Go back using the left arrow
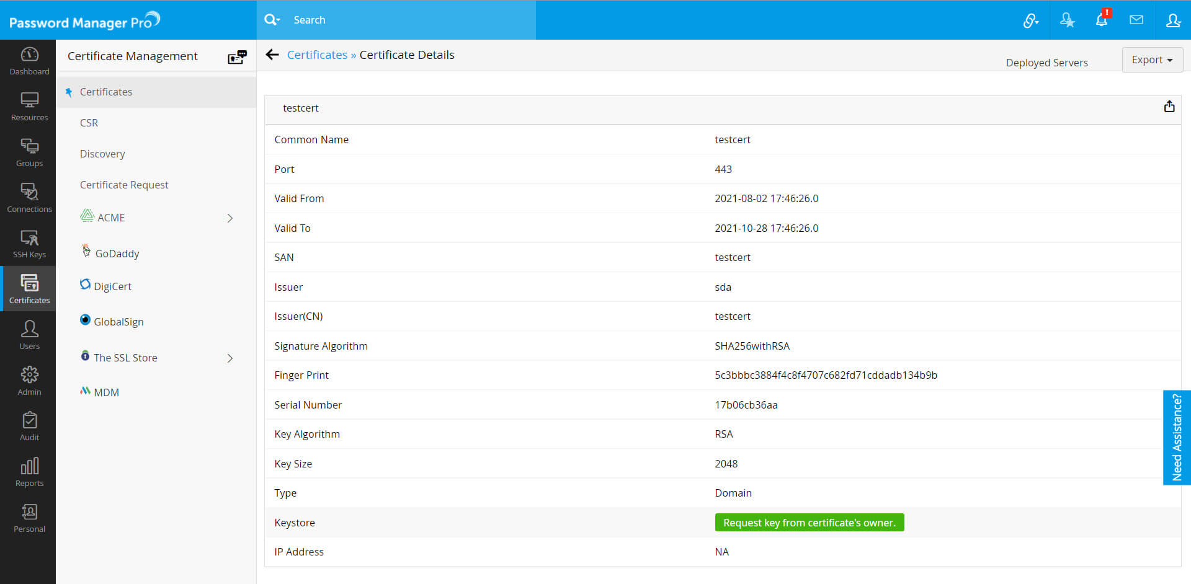1191x584 pixels. pyautogui.click(x=272, y=55)
